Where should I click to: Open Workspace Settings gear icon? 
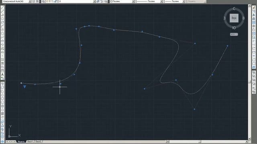34,1
